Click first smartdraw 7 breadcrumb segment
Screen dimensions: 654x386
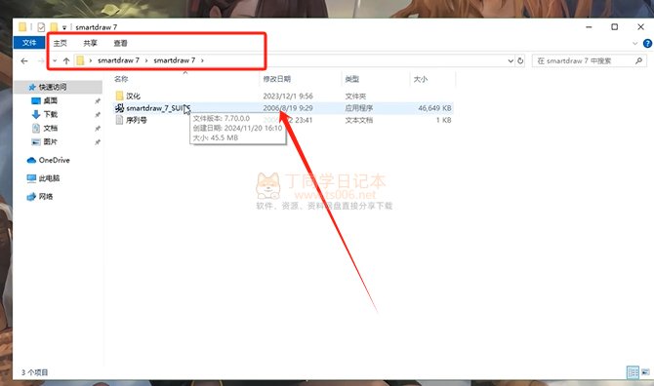[x=118, y=60]
